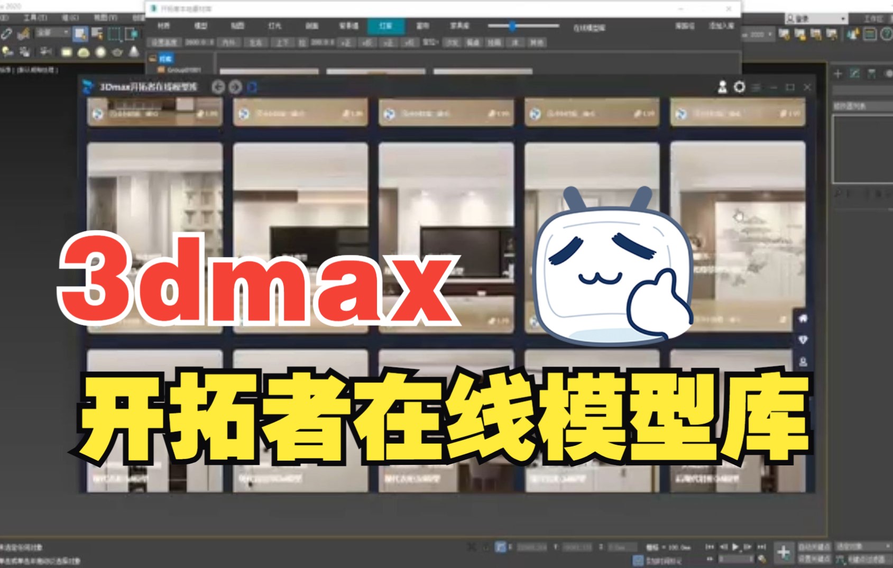Screen dimensions: 893x568
Task: Open the modifier list dropdown
Action: 862,106
